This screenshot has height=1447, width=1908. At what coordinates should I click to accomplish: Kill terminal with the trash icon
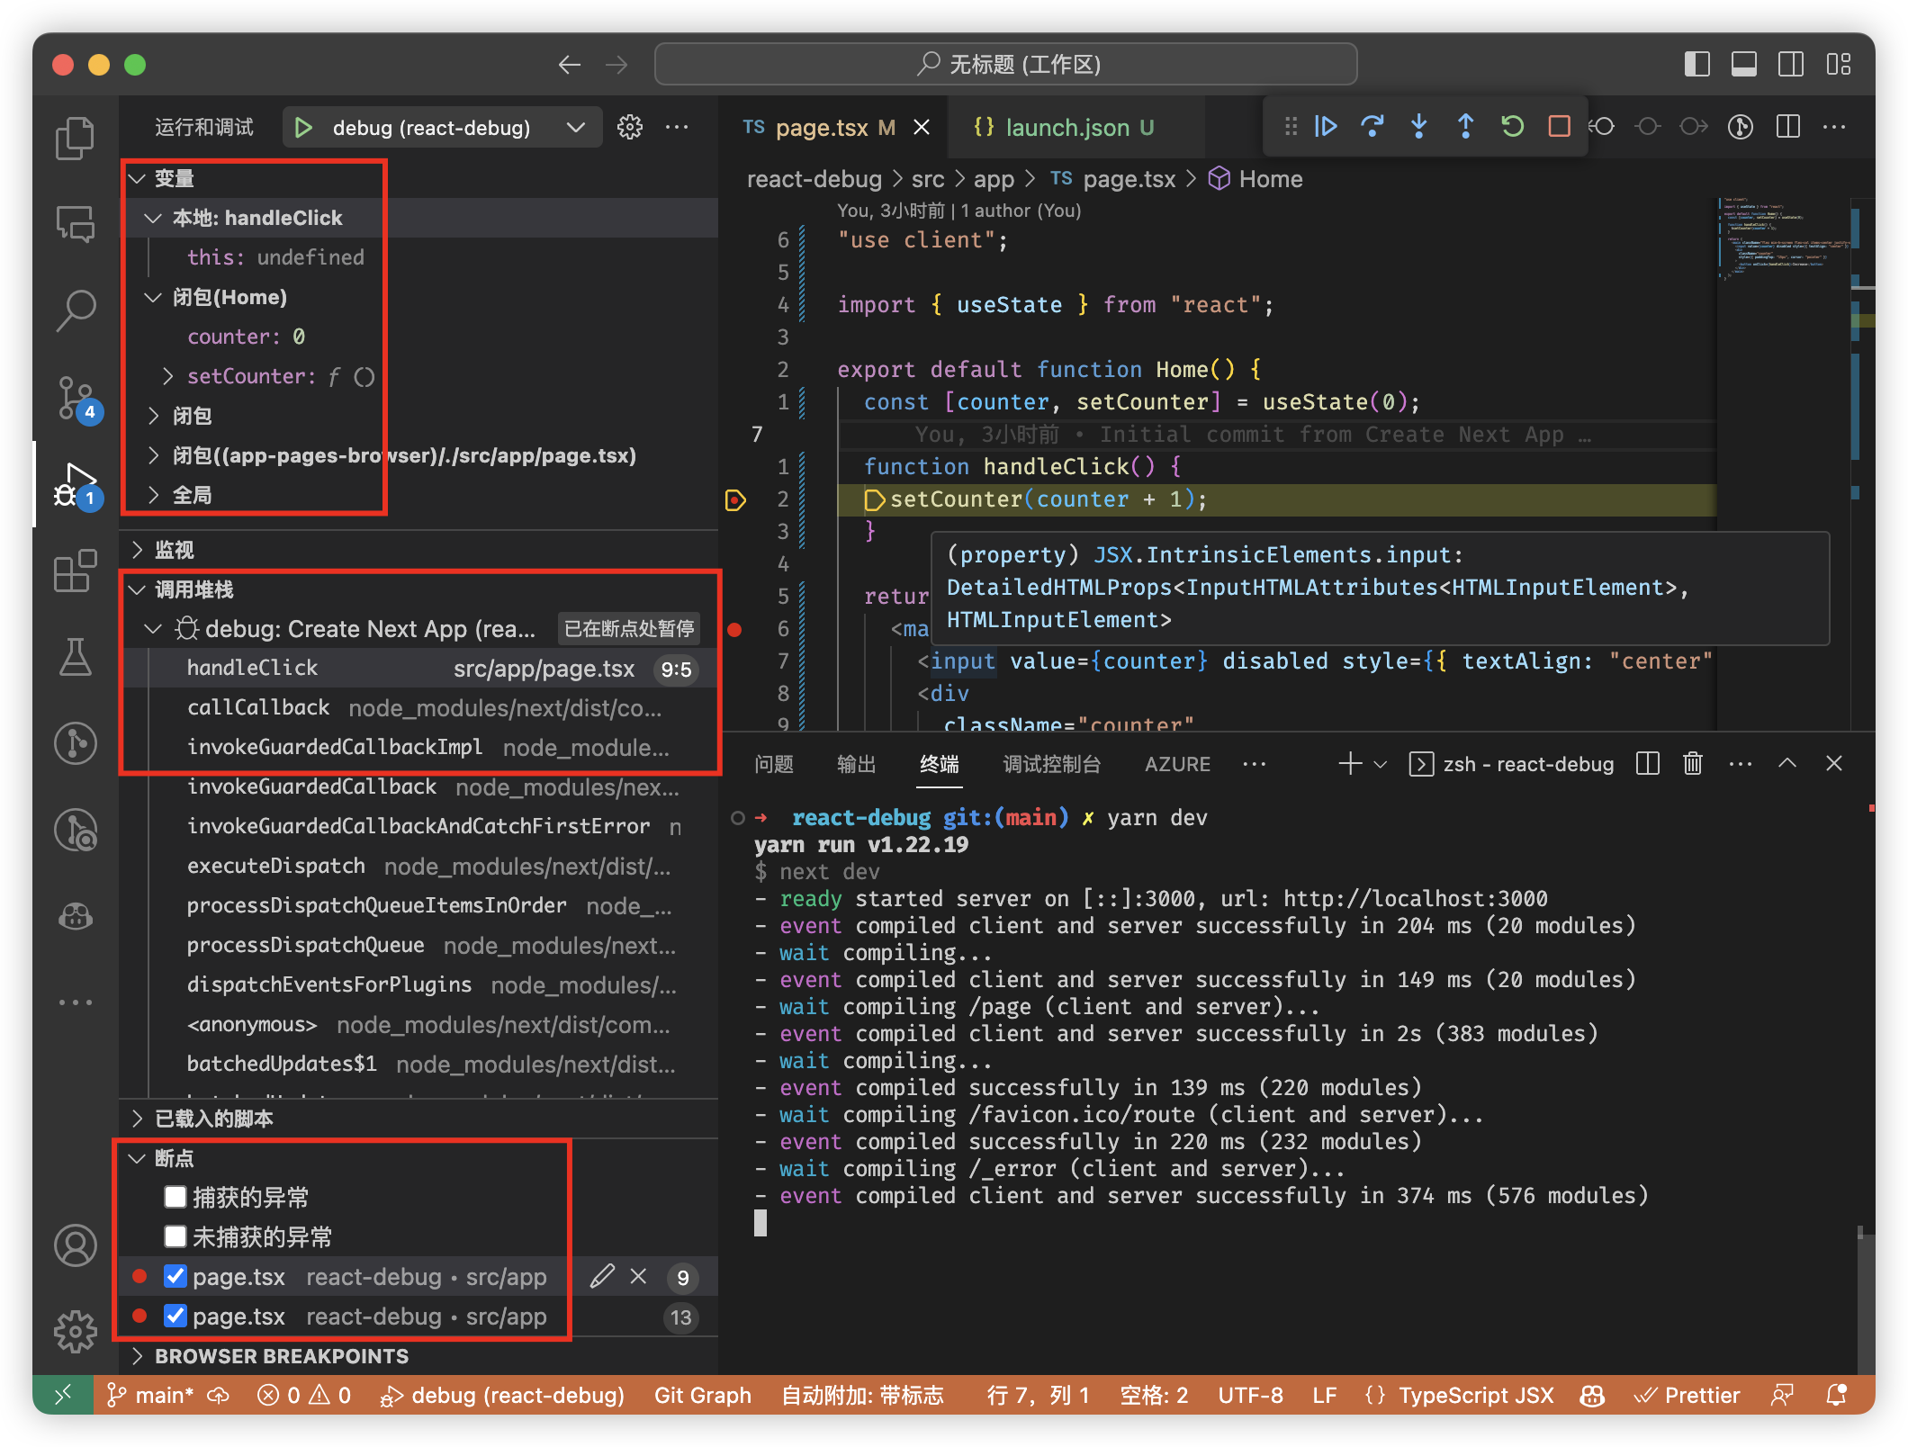[x=1692, y=764]
